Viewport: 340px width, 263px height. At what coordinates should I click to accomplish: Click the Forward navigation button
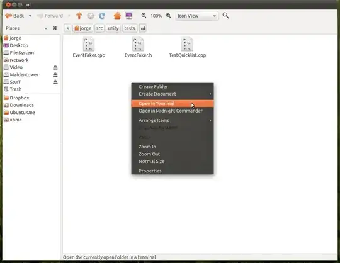click(50, 16)
